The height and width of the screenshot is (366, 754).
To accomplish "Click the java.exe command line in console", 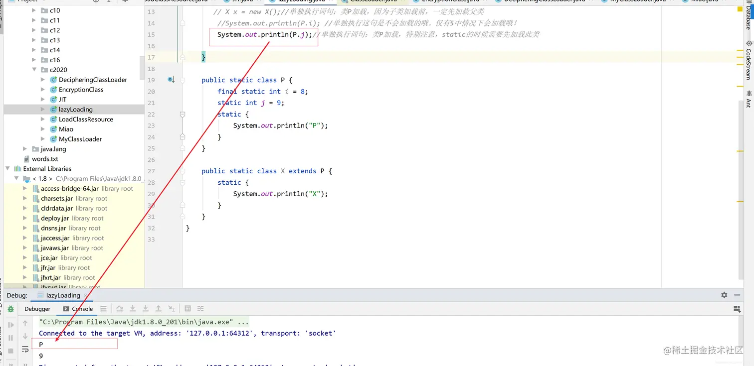I will (x=144, y=322).
